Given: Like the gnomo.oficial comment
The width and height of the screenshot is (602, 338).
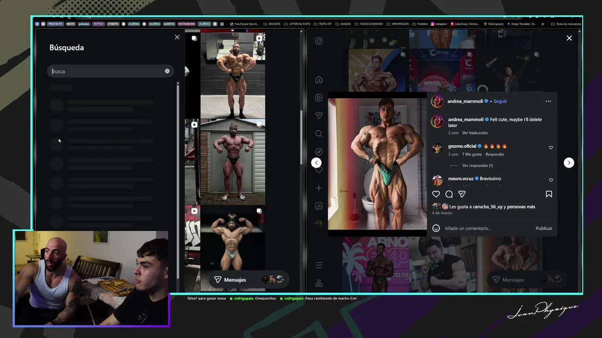Looking at the screenshot, I should 551,147.
